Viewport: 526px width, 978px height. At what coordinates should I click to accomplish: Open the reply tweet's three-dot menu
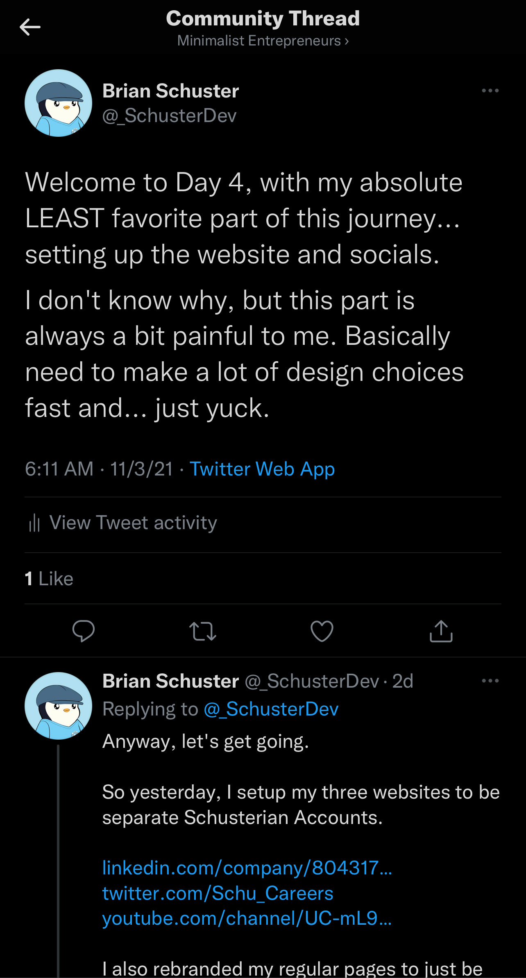point(490,681)
